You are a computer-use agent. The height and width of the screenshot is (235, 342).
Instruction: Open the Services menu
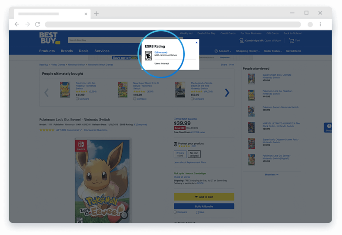click(102, 51)
